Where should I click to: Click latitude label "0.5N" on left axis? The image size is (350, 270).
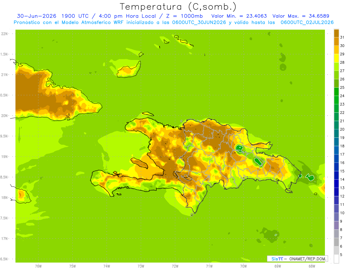pos(4,95)
